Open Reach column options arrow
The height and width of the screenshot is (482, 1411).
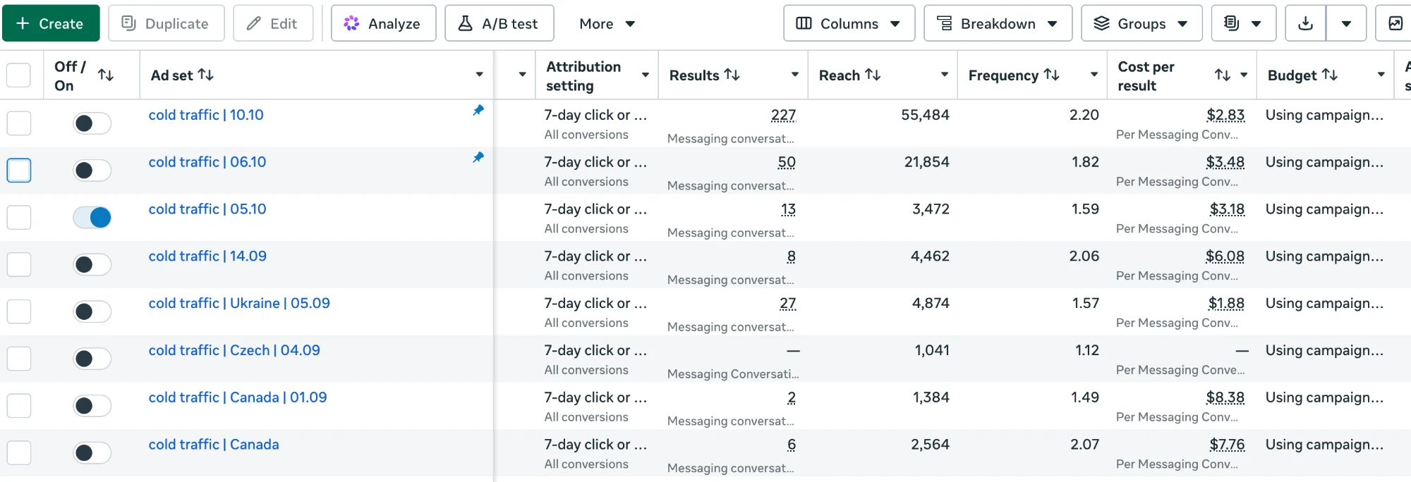tap(945, 75)
